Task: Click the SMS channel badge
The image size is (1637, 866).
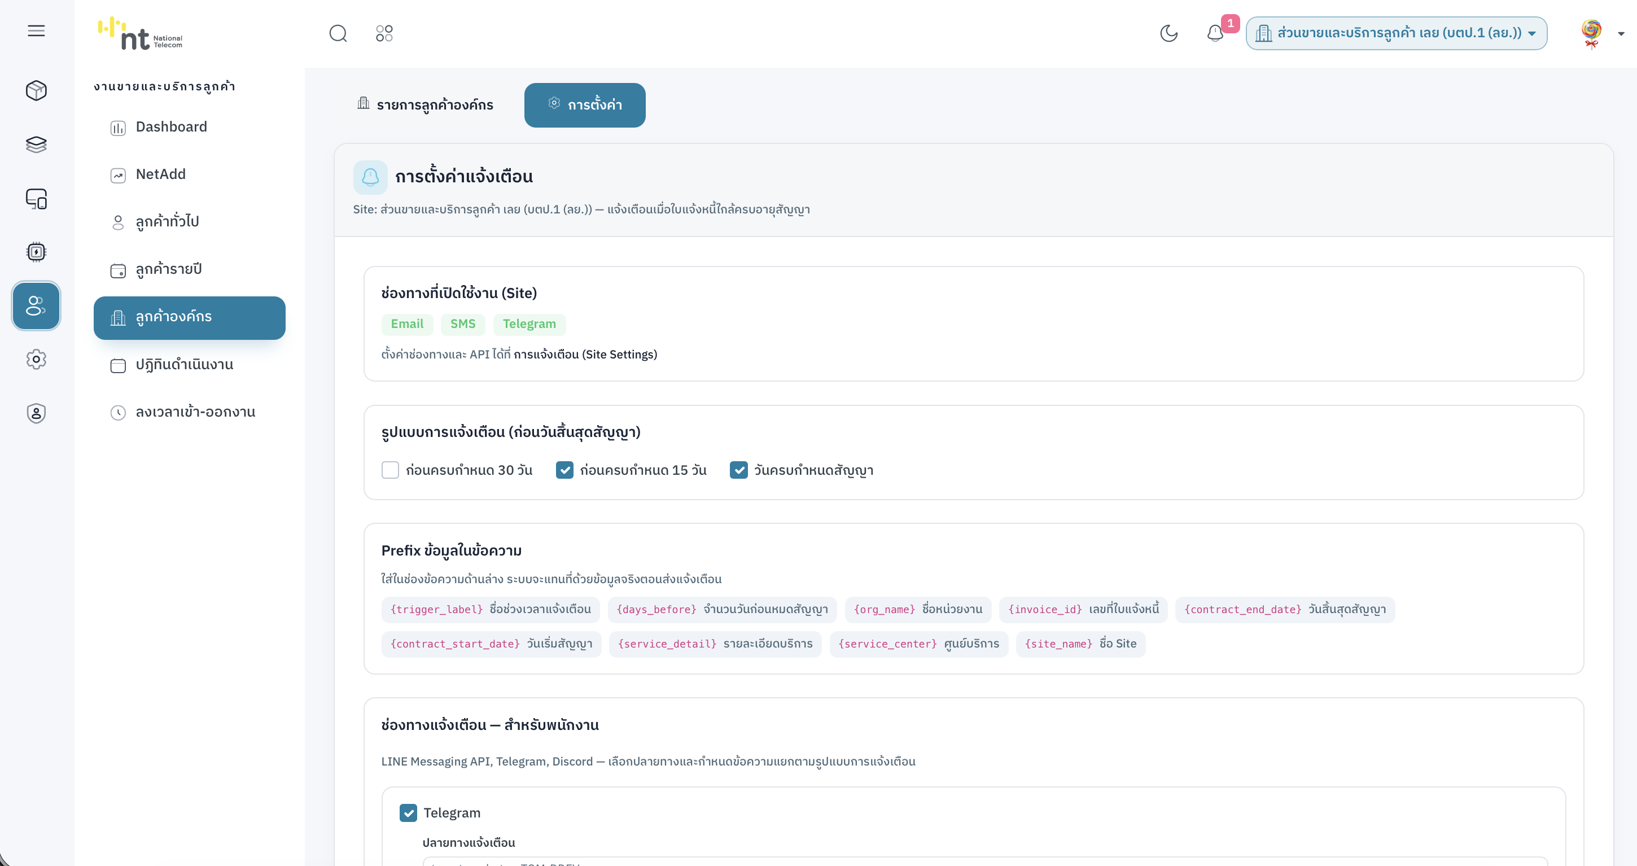Action: 463,324
